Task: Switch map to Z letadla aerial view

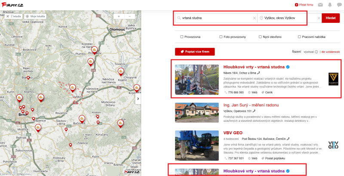Action: pos(13,16)
